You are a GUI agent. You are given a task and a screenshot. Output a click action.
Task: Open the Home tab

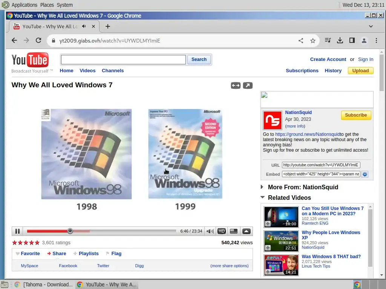click(66, 70)
